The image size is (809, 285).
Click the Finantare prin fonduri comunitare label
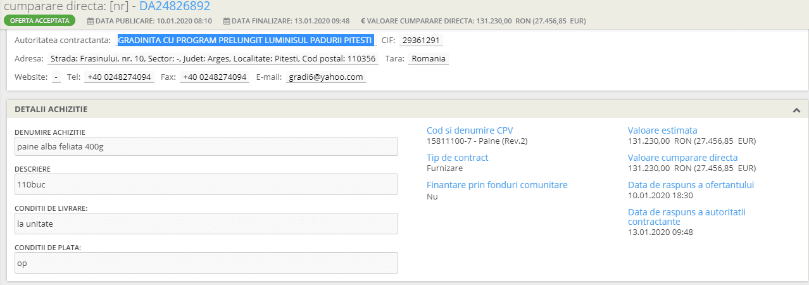click(497, 185)
